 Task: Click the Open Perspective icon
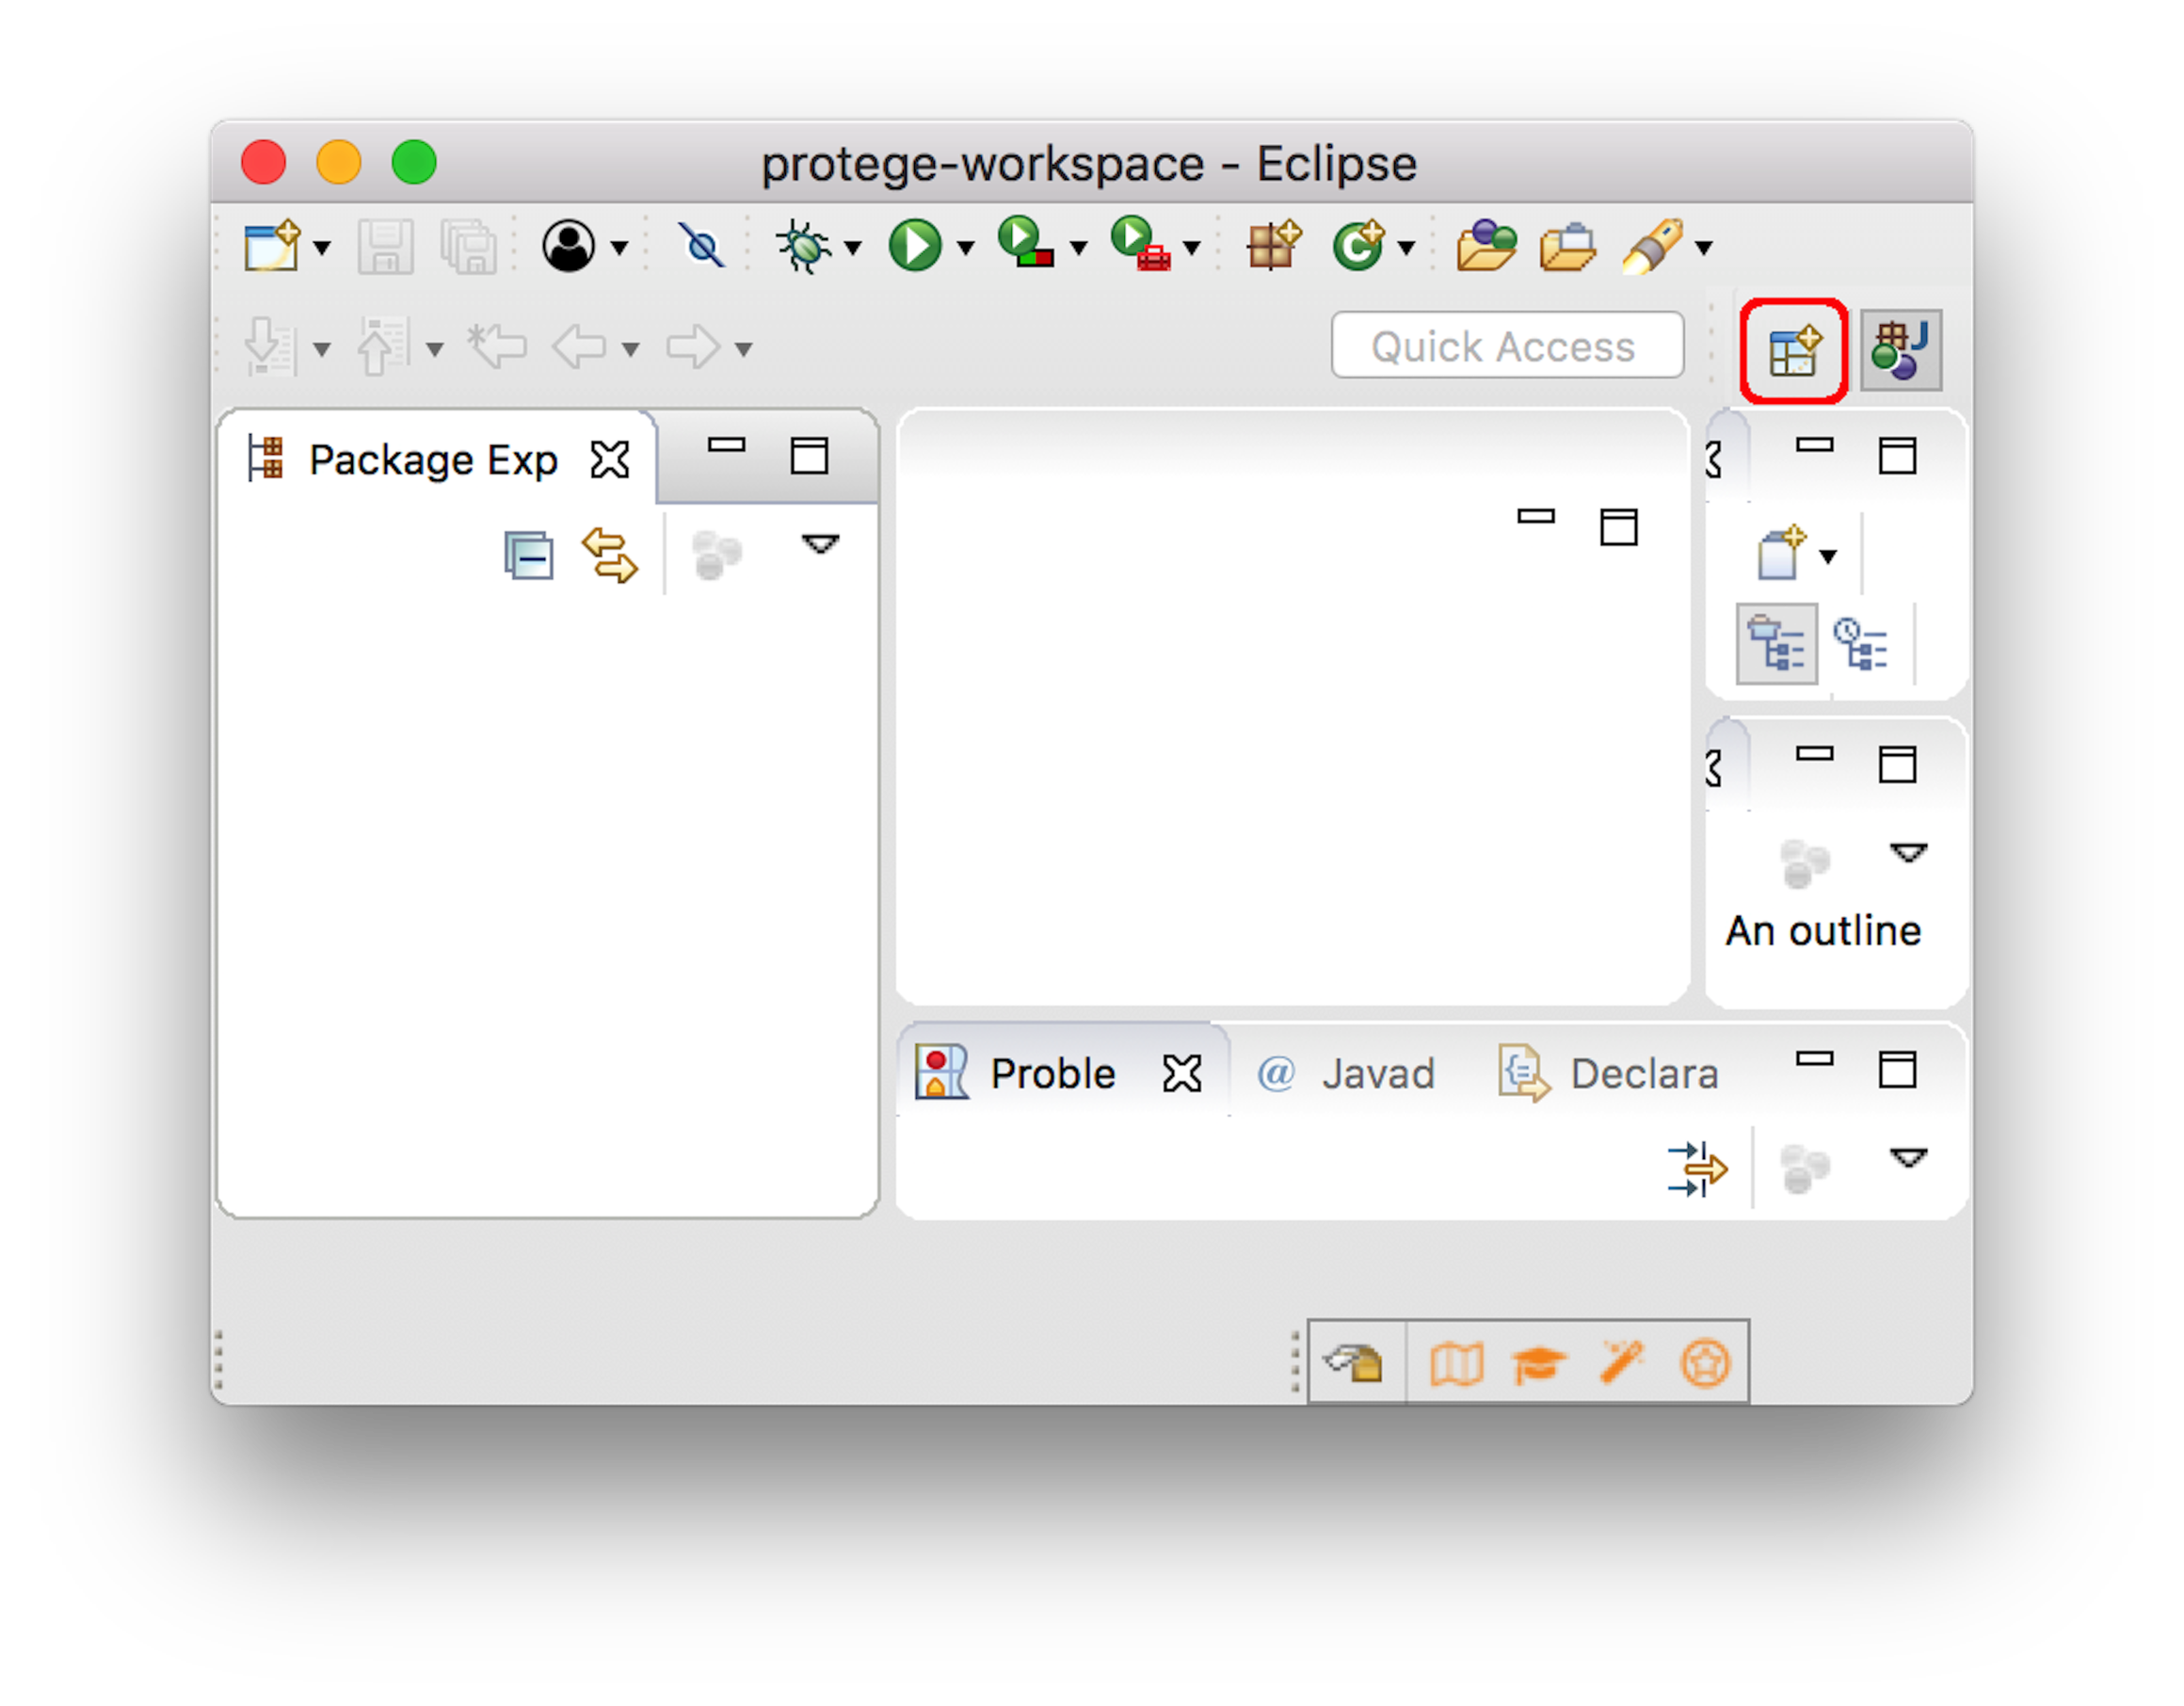1794,351
